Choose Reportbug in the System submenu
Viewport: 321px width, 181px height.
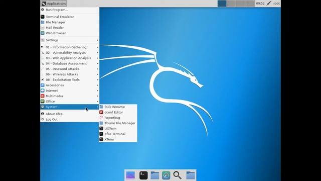(118, 118)
